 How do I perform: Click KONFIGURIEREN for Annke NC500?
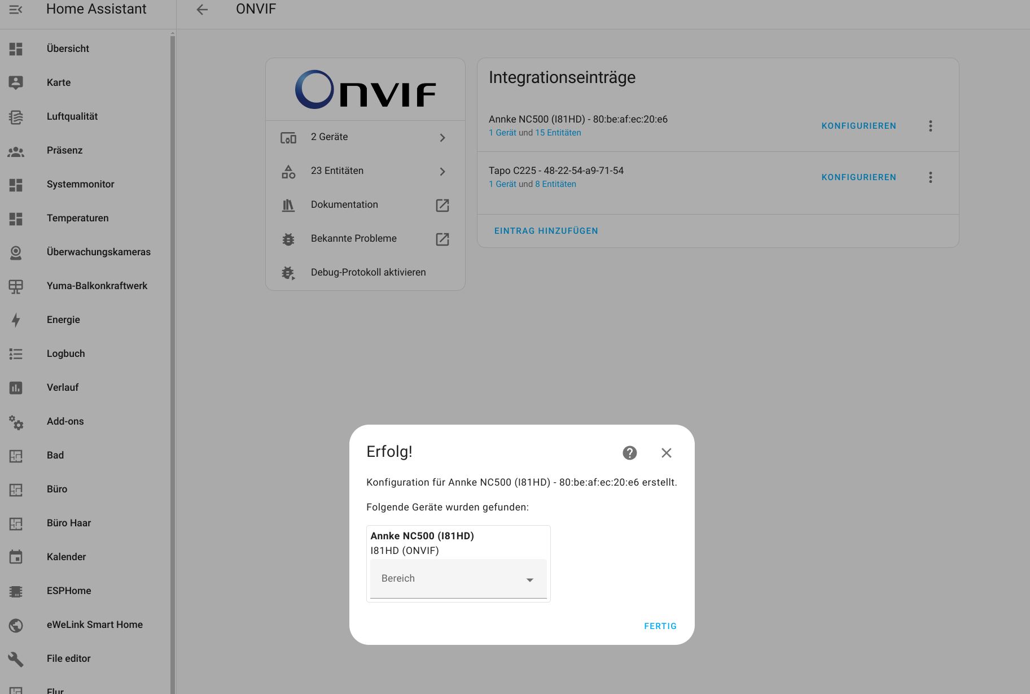tap(858, 126)
